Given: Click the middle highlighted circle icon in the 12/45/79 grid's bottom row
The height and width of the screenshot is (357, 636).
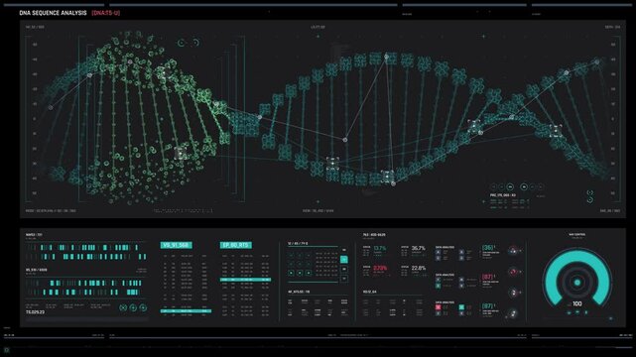Looking at the screenshot, I should tap(300, 273).
